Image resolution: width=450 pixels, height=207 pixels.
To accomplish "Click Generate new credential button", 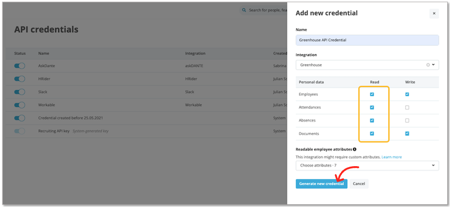I will [321, 184].
